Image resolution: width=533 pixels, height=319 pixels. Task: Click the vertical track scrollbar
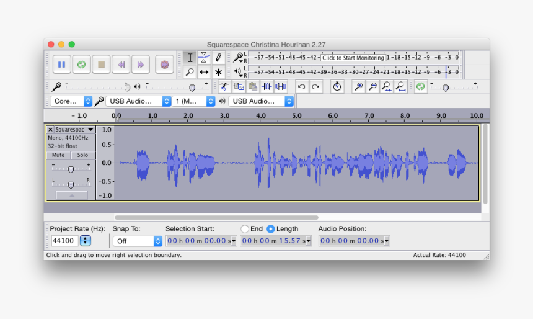pyautogui.click(x=485, y=164)
